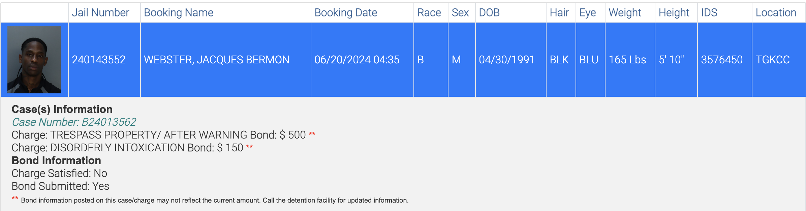Viewport: 806px width, 211px height.
Task: Click booking date 06/20/2024 04:35 cell
Action: [x=362, y=60]
